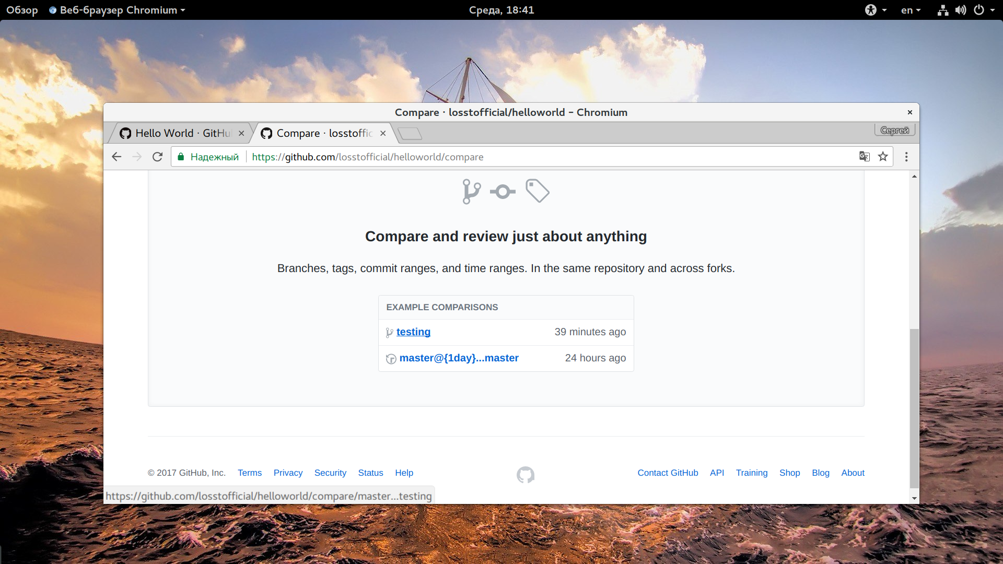Click the 24 hours ago timestamp
The width and height of the screenshot is (1003, 564).
click(x=595, y=358)
